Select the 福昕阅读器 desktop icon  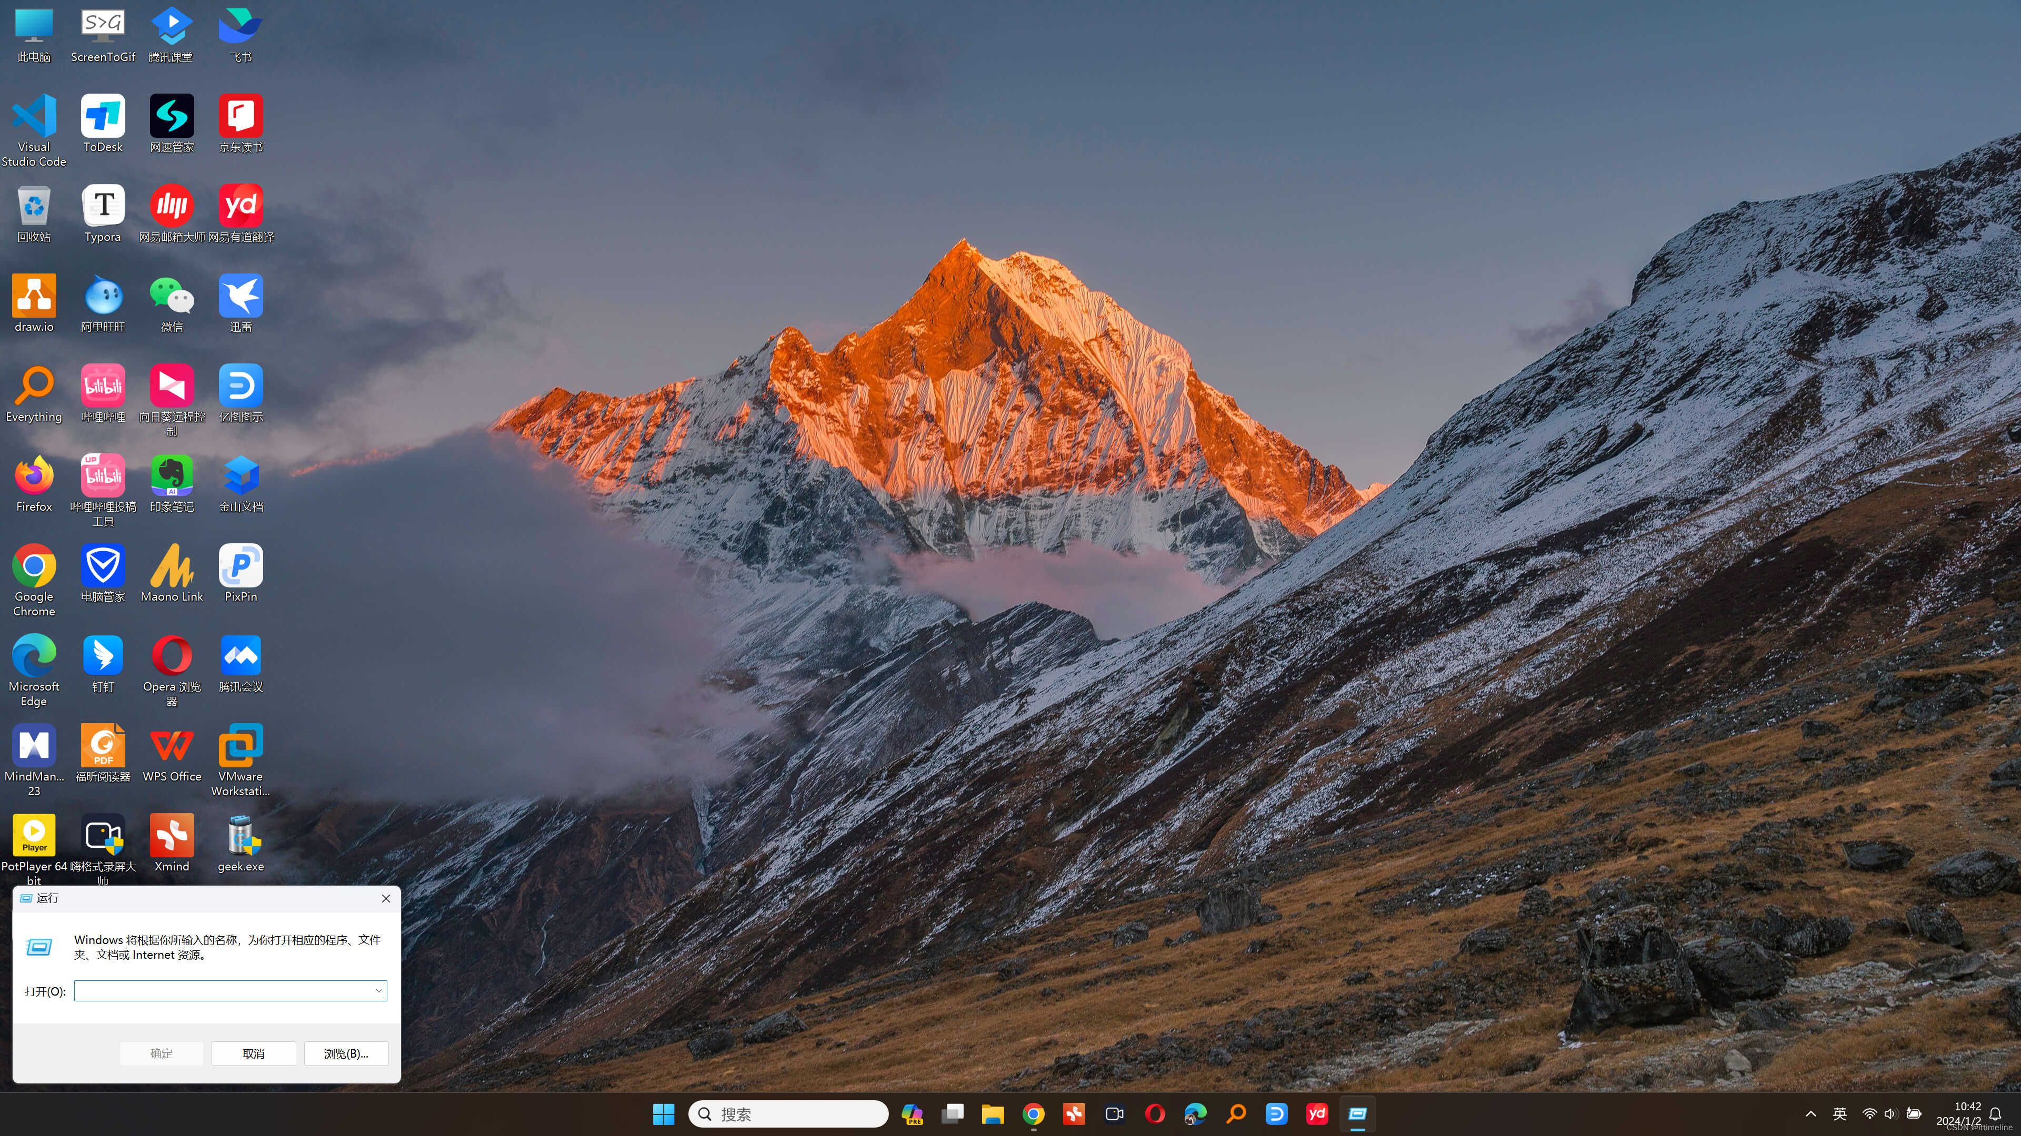coord(103,754)
